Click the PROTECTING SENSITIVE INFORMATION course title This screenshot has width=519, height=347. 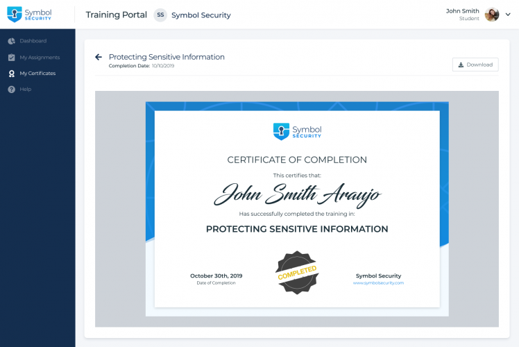(297, 229)
